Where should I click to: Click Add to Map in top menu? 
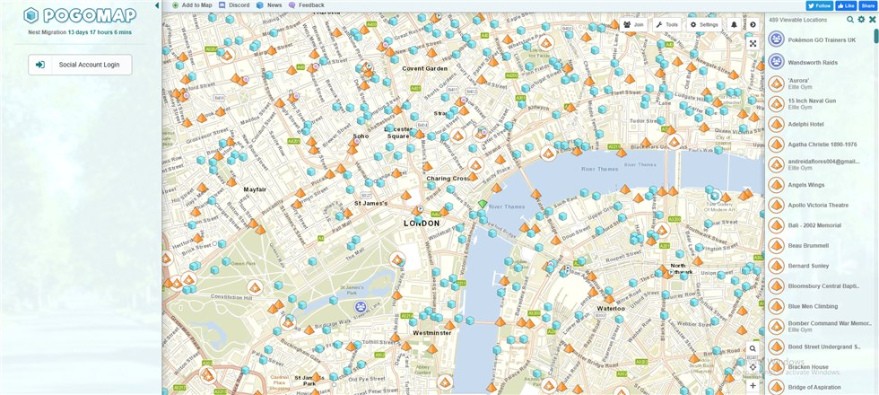[192, 5]
